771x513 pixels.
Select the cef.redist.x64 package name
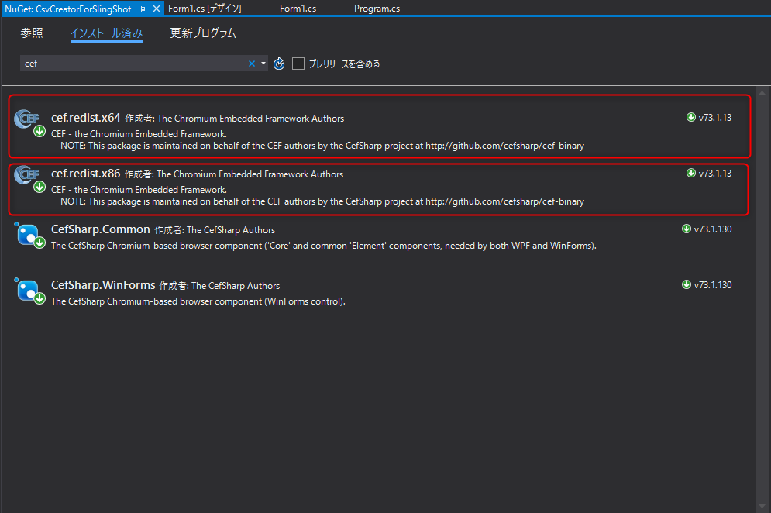click(85, 118)
